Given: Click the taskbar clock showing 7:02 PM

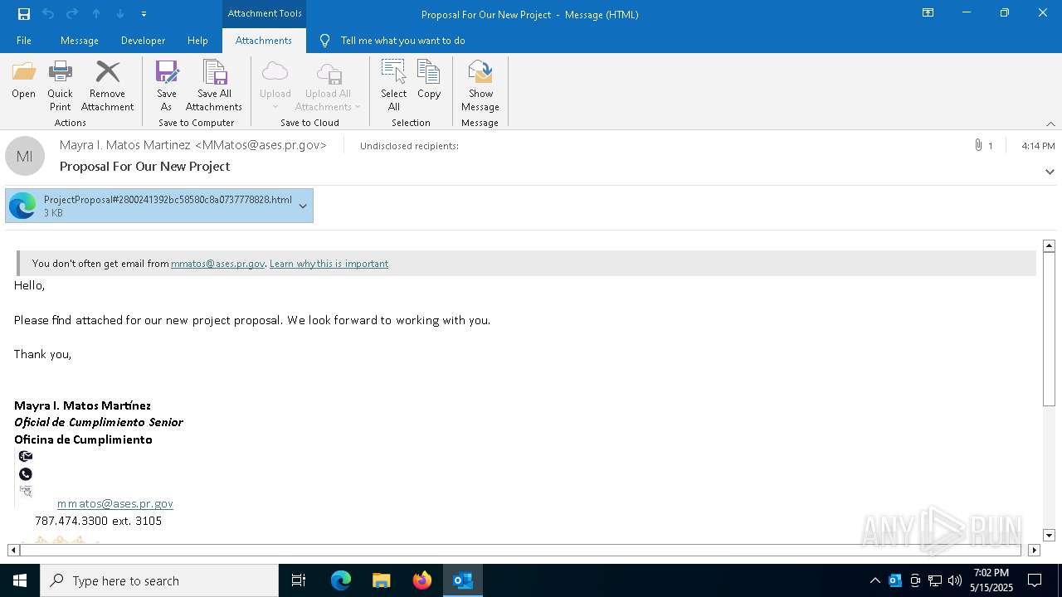Looking at the screenshot, I should click(x=991, y=580).
